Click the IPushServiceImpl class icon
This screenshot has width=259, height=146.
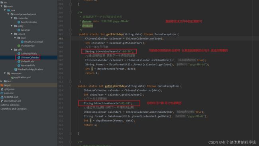coord(22,42)
